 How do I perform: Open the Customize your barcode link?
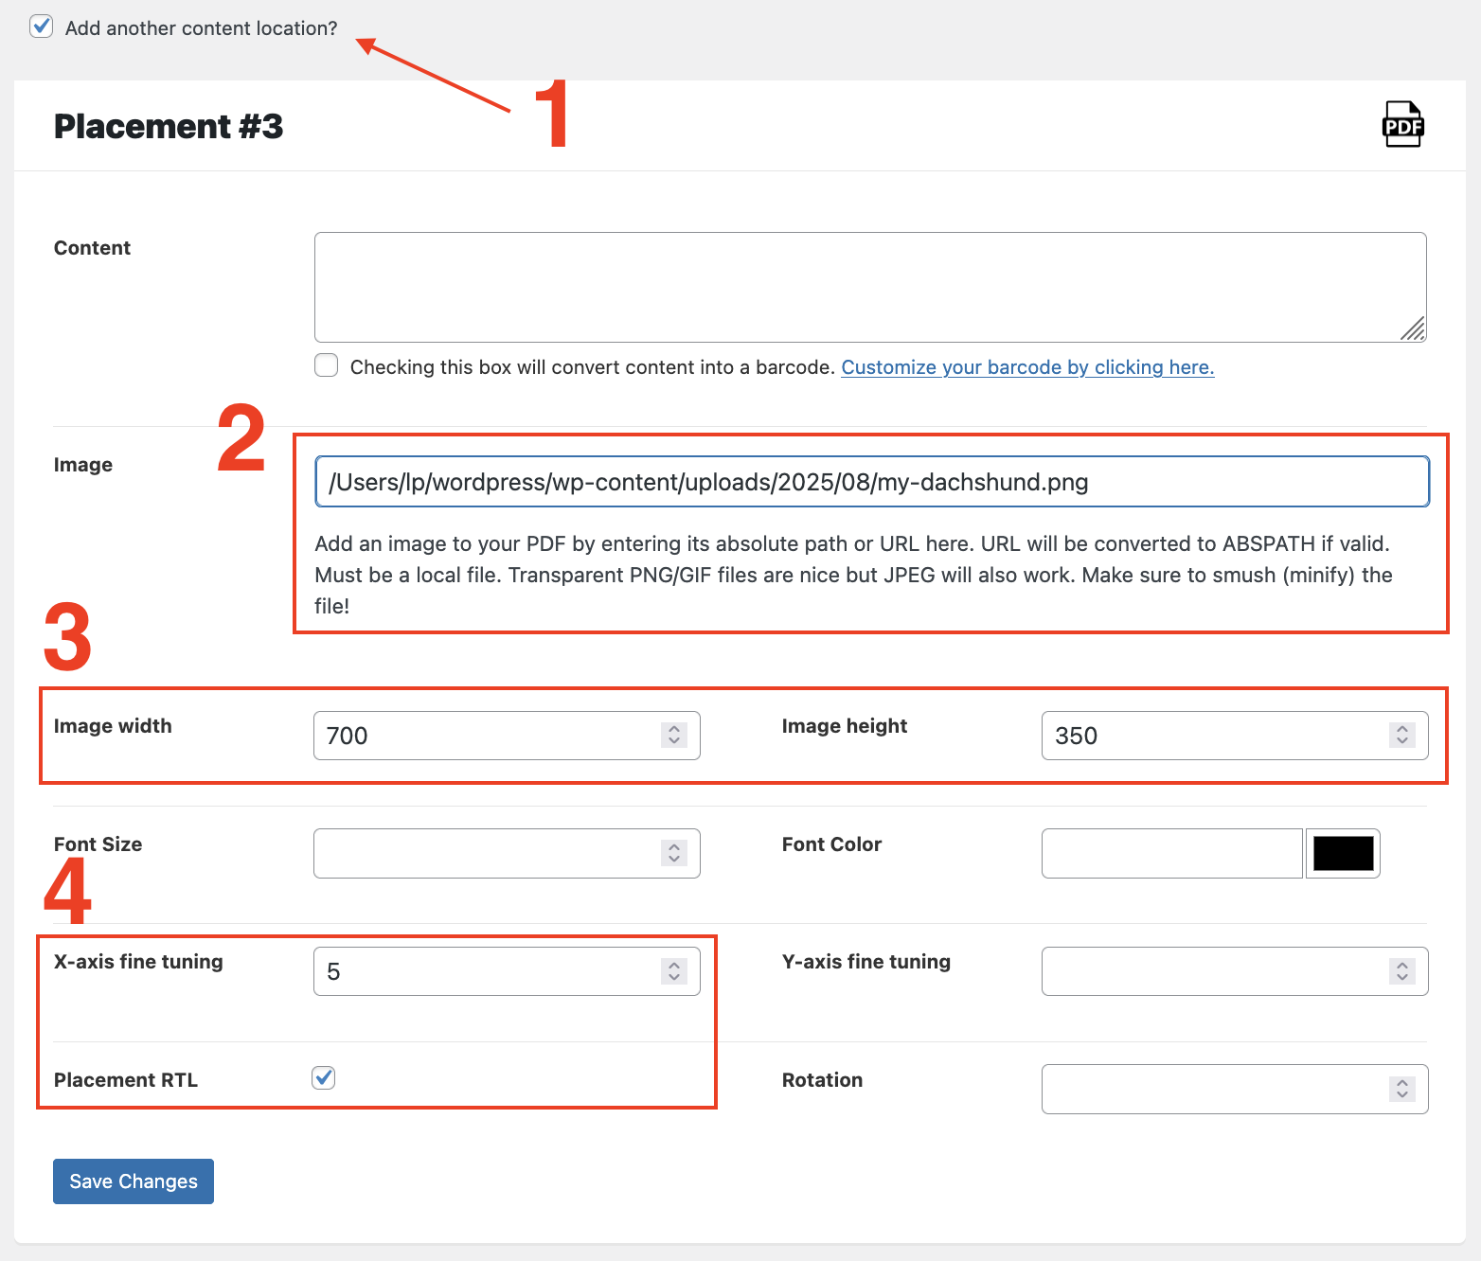click(1027, 367)
